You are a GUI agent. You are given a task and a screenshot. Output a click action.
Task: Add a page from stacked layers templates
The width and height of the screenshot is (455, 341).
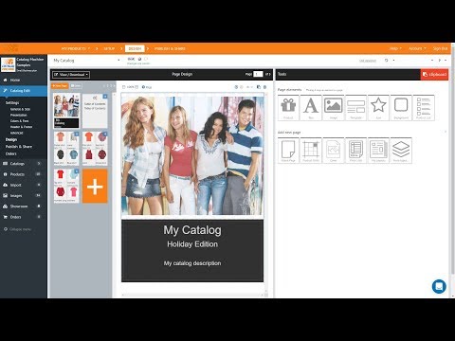click(401, 151)
